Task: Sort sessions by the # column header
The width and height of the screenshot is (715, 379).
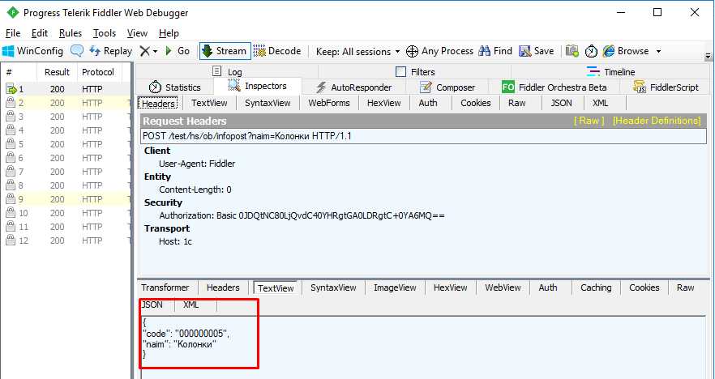Action: [x=19, y=72]
